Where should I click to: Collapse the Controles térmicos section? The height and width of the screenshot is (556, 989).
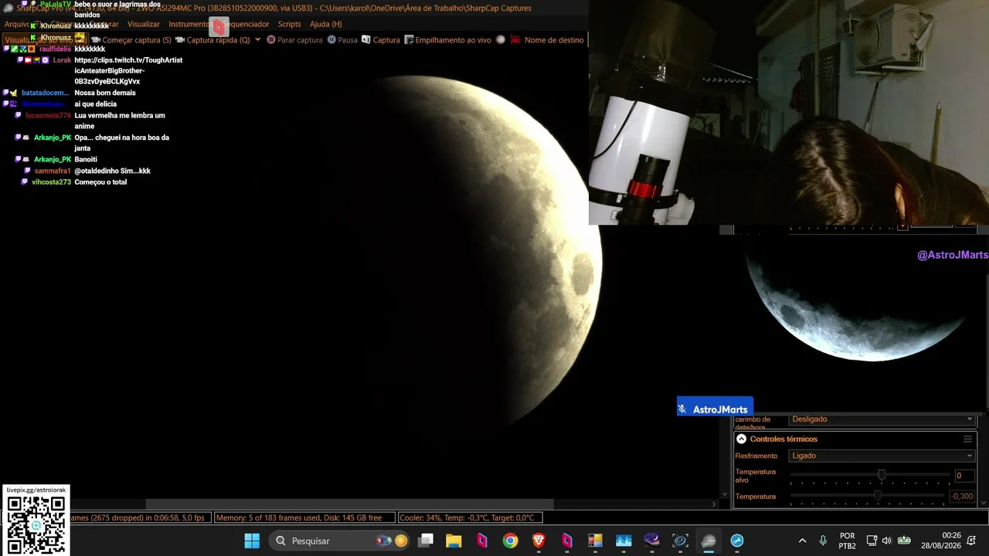[x=741, y=439]
